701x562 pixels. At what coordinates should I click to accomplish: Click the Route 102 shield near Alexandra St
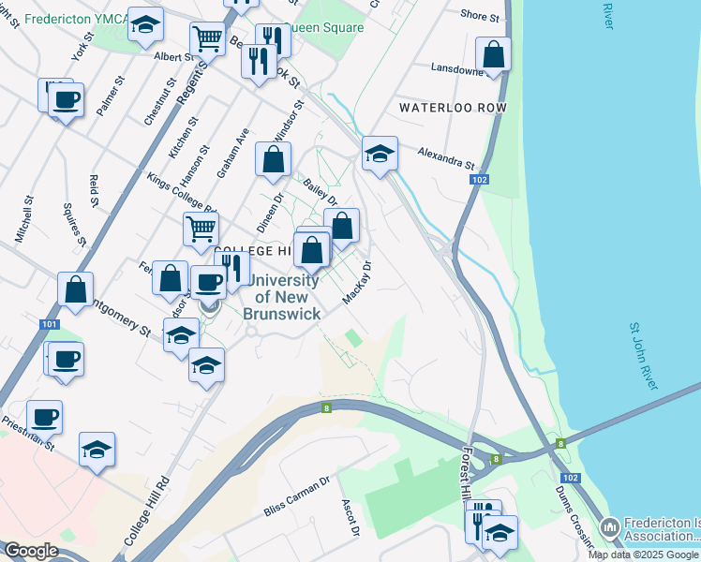coord(479,180)
